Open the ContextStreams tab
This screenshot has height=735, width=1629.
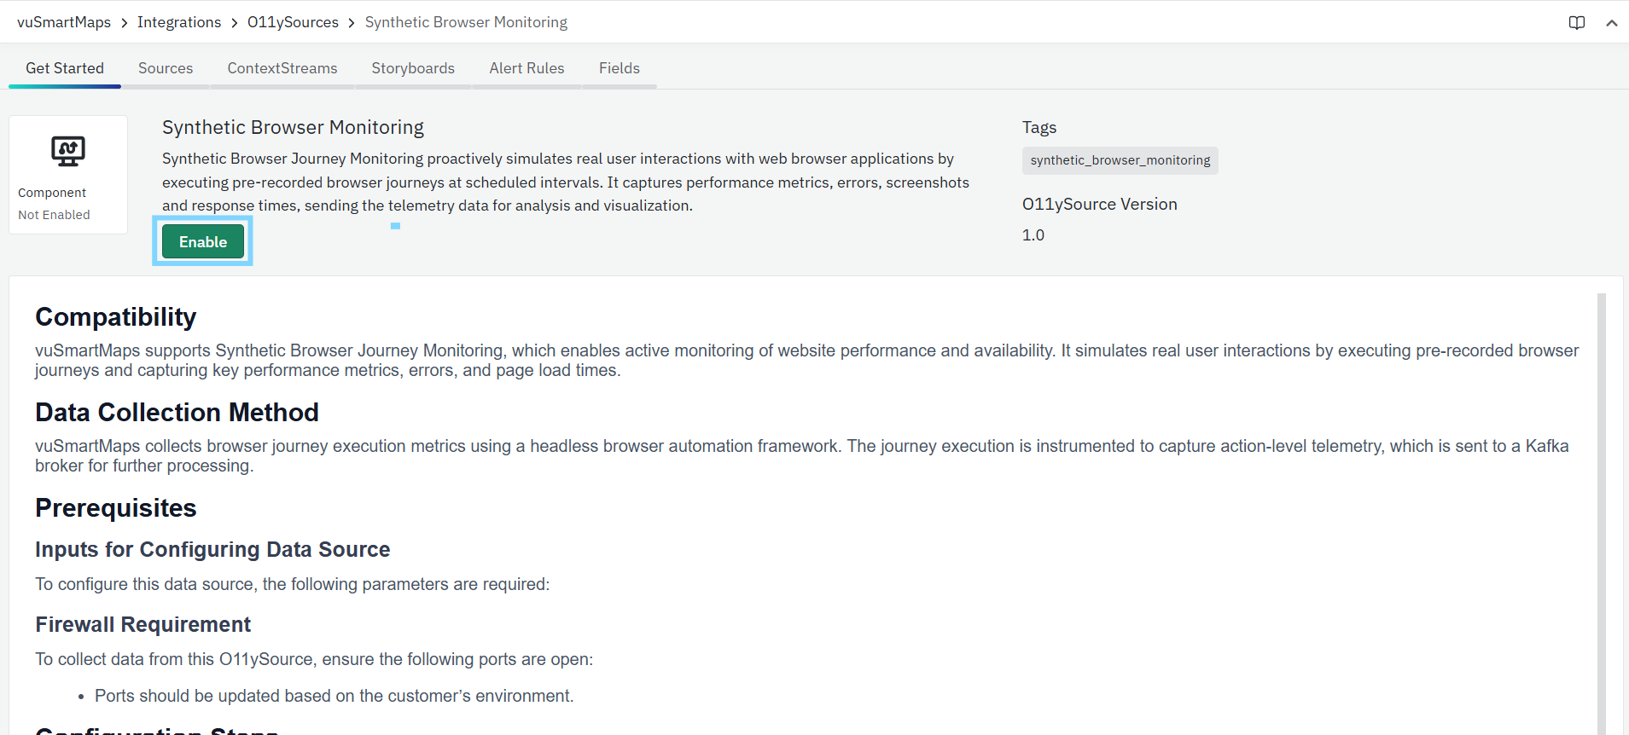(282, 68)
